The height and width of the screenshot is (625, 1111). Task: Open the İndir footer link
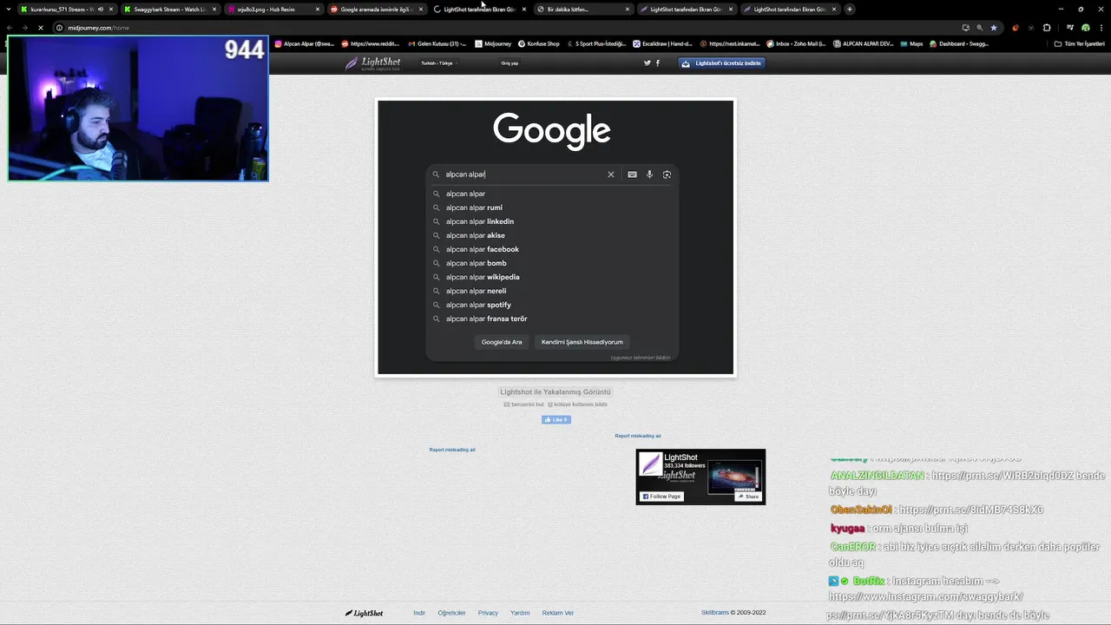point(419,613)
